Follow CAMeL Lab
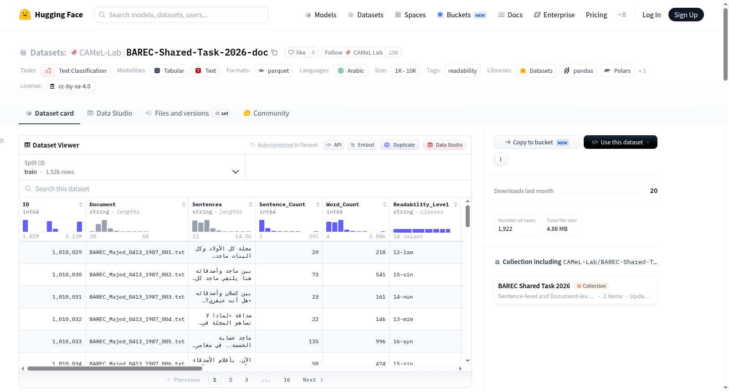729x392 pixels. pos(354,52)
